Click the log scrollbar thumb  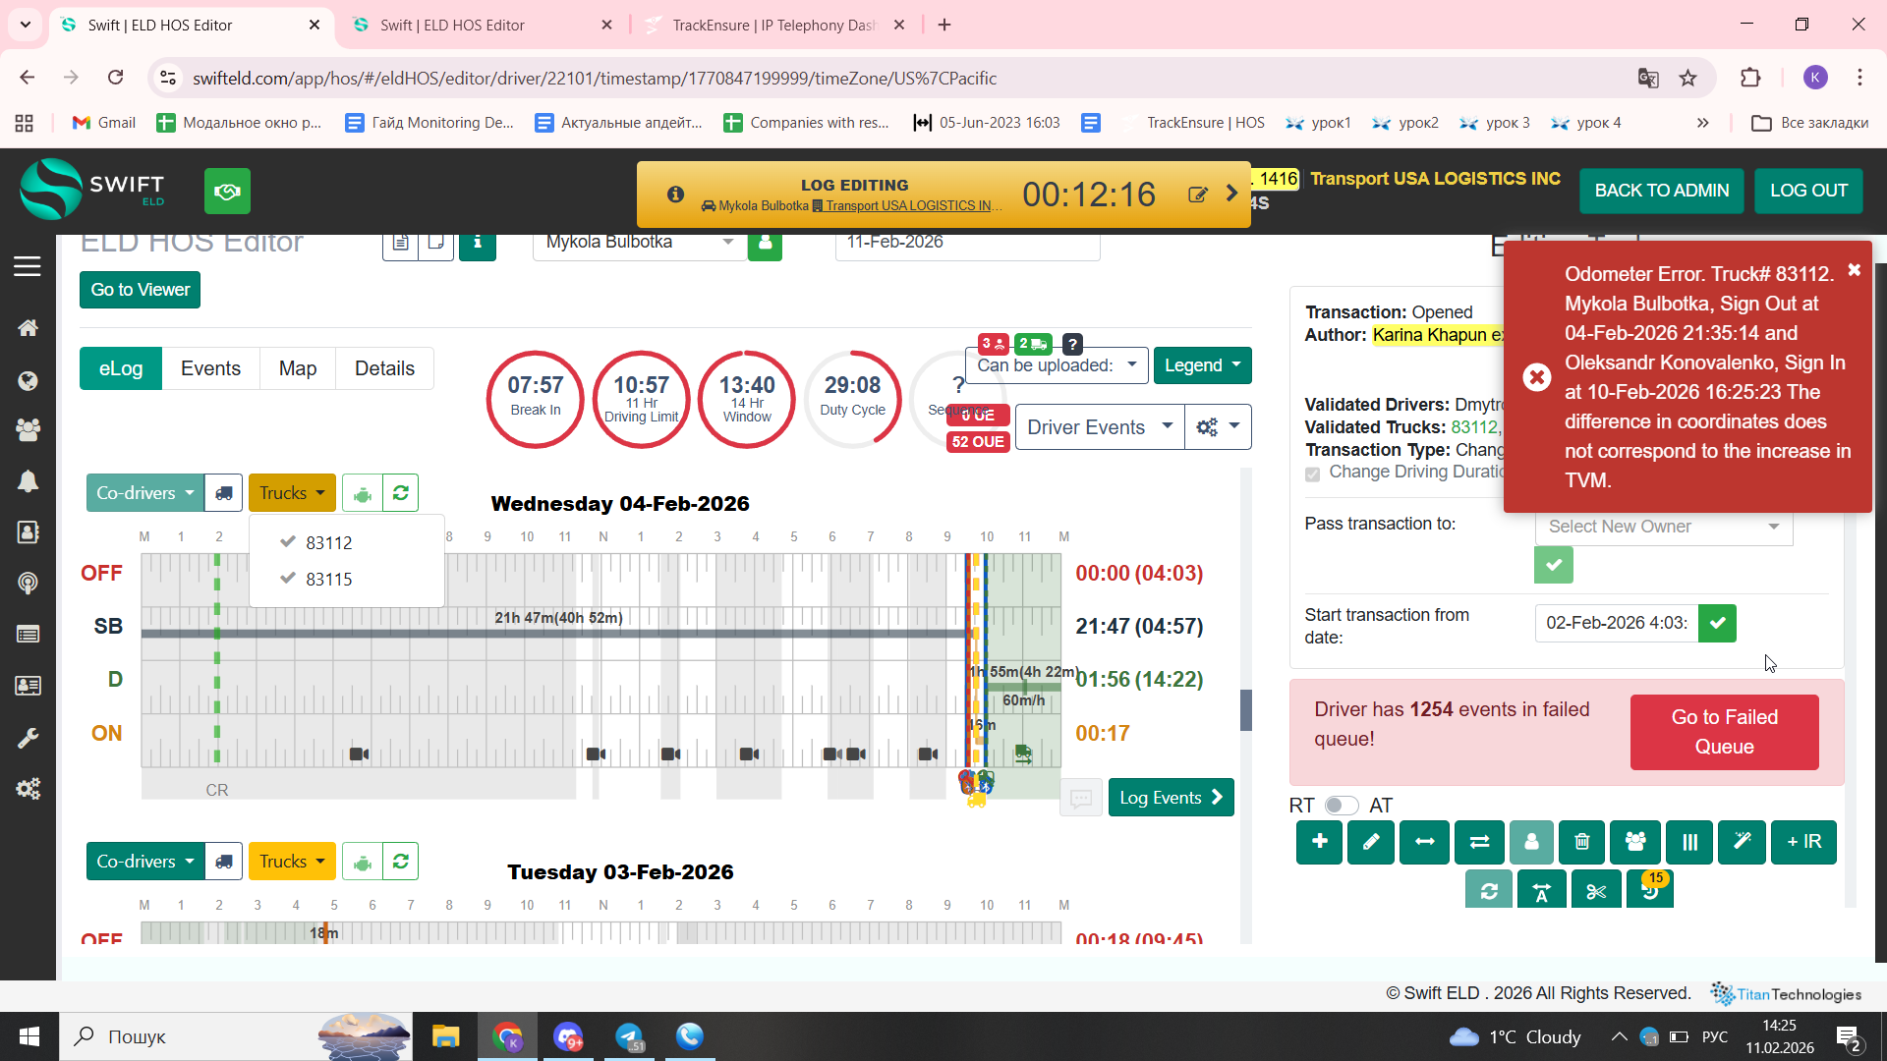click(1245, 709)
